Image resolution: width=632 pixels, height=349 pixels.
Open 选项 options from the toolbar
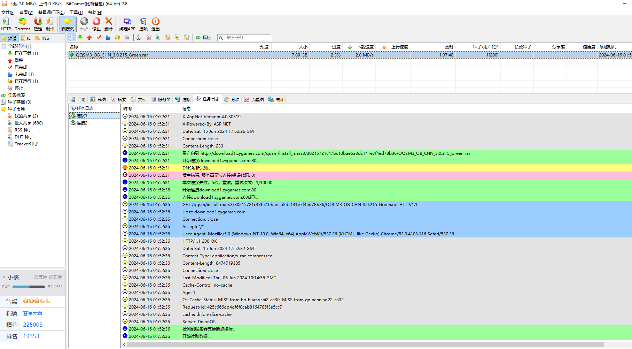[x=143, y=24]
